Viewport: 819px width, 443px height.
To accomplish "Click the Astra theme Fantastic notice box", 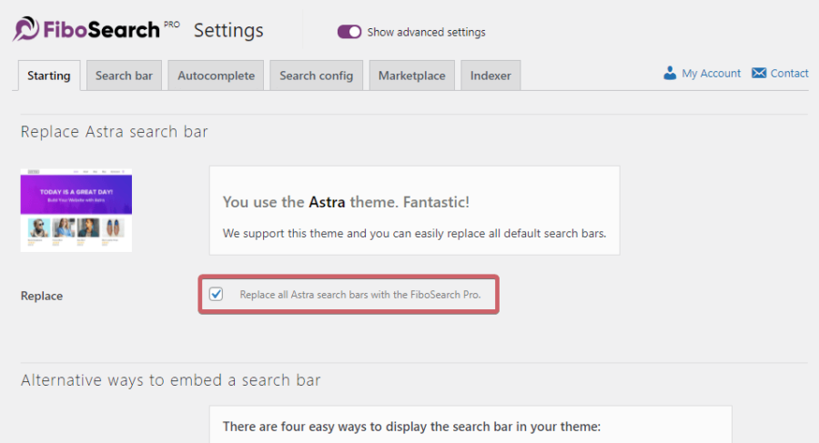I will (x=415, y=210).
